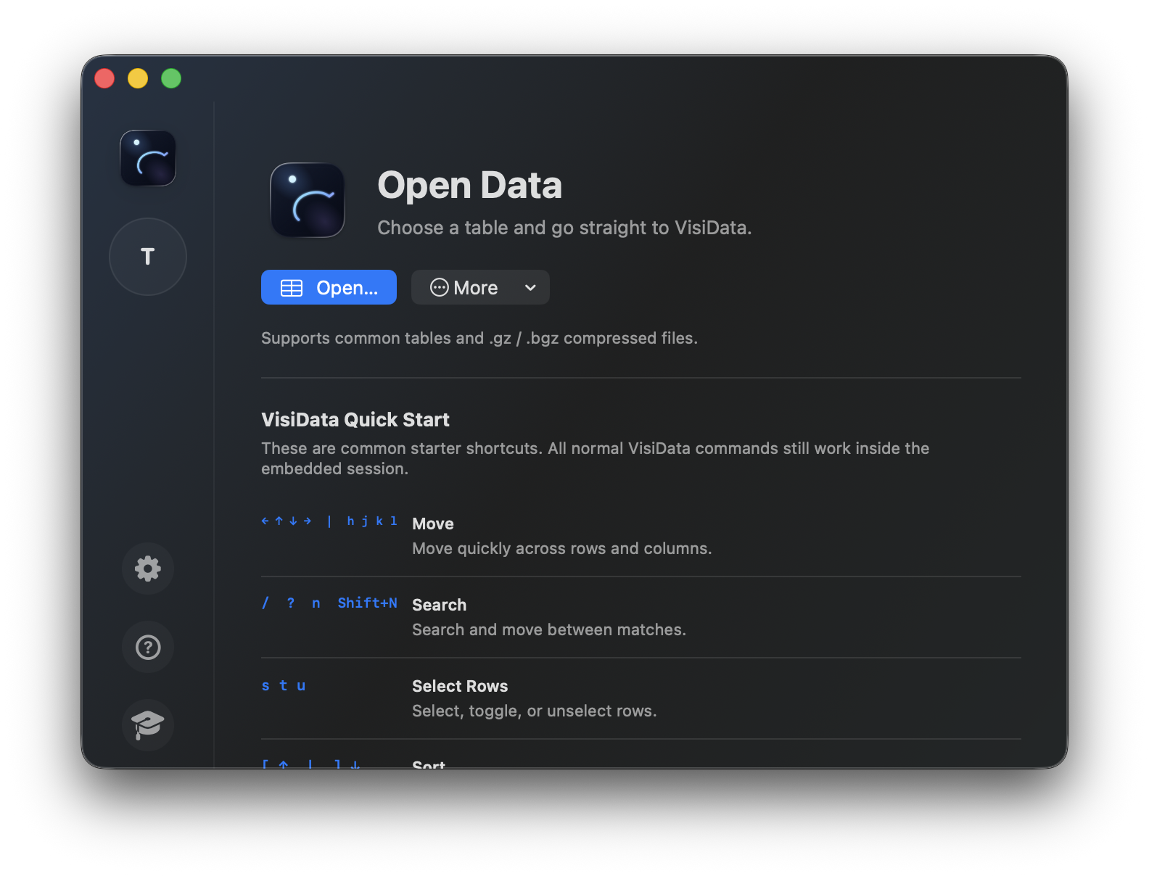
Task: Minimize window with yellow button
Action: (138, 78)
